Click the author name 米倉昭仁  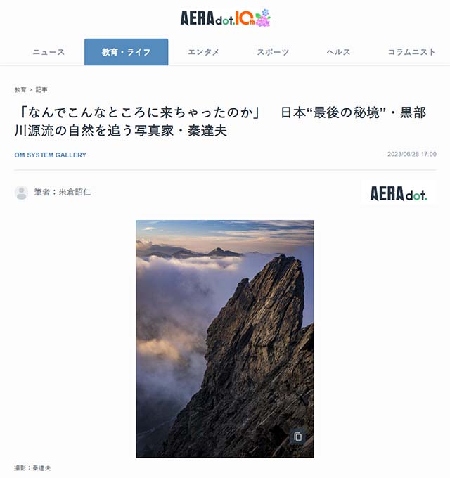(75, 192)
